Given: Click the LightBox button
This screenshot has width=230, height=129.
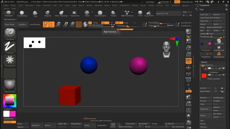Looking at the screenshot, I should (22, 24).
